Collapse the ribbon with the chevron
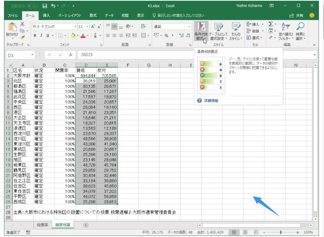 (x=314, y=45)
